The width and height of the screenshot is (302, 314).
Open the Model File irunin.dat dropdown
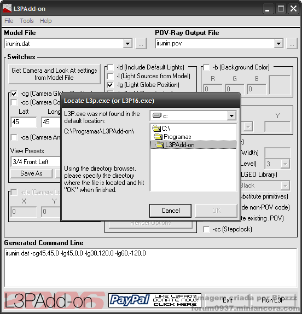click(127, 43)
